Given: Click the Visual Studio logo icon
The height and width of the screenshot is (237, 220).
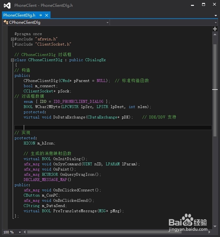Looking at the screenshot, I should click(x=7, y=6).
